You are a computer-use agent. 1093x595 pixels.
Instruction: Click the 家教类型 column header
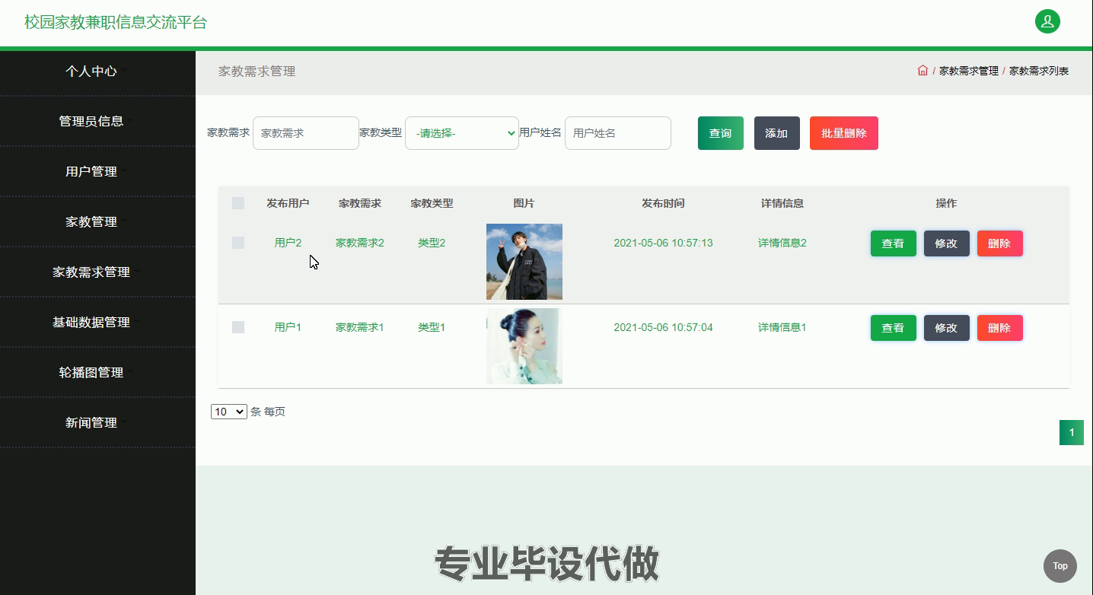tap(432, 203)
